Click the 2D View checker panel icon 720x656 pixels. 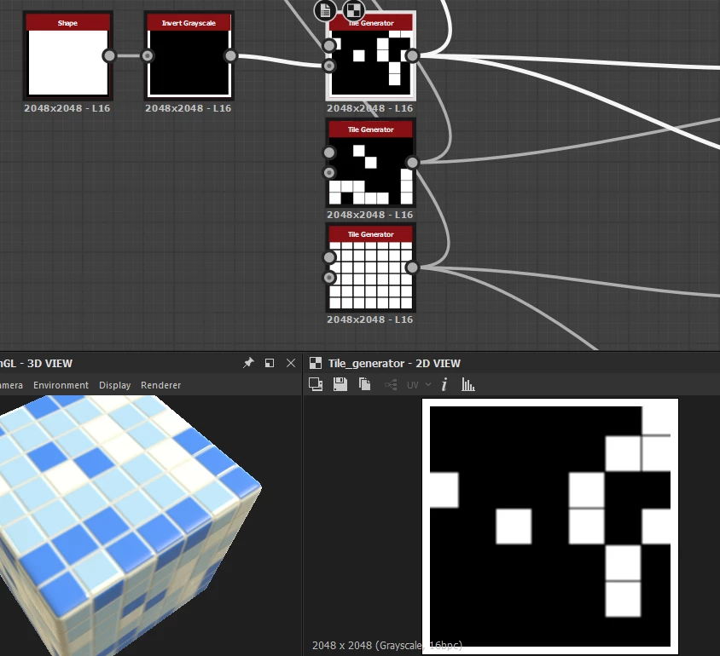316,363
